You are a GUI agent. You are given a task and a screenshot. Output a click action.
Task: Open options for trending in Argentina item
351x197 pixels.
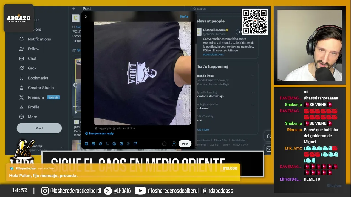click(253, 105)
